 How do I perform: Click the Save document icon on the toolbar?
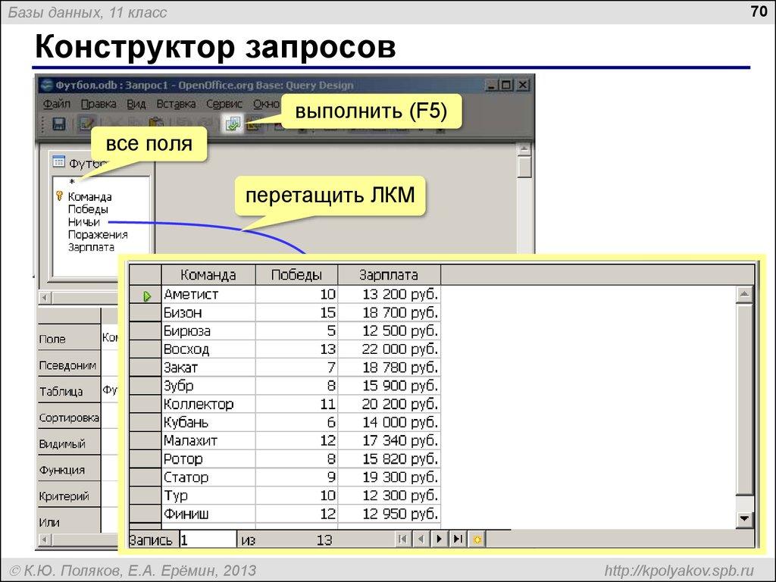tap(60, 124)
